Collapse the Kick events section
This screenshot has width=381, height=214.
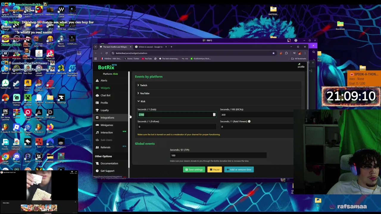(x=141, y=101)
